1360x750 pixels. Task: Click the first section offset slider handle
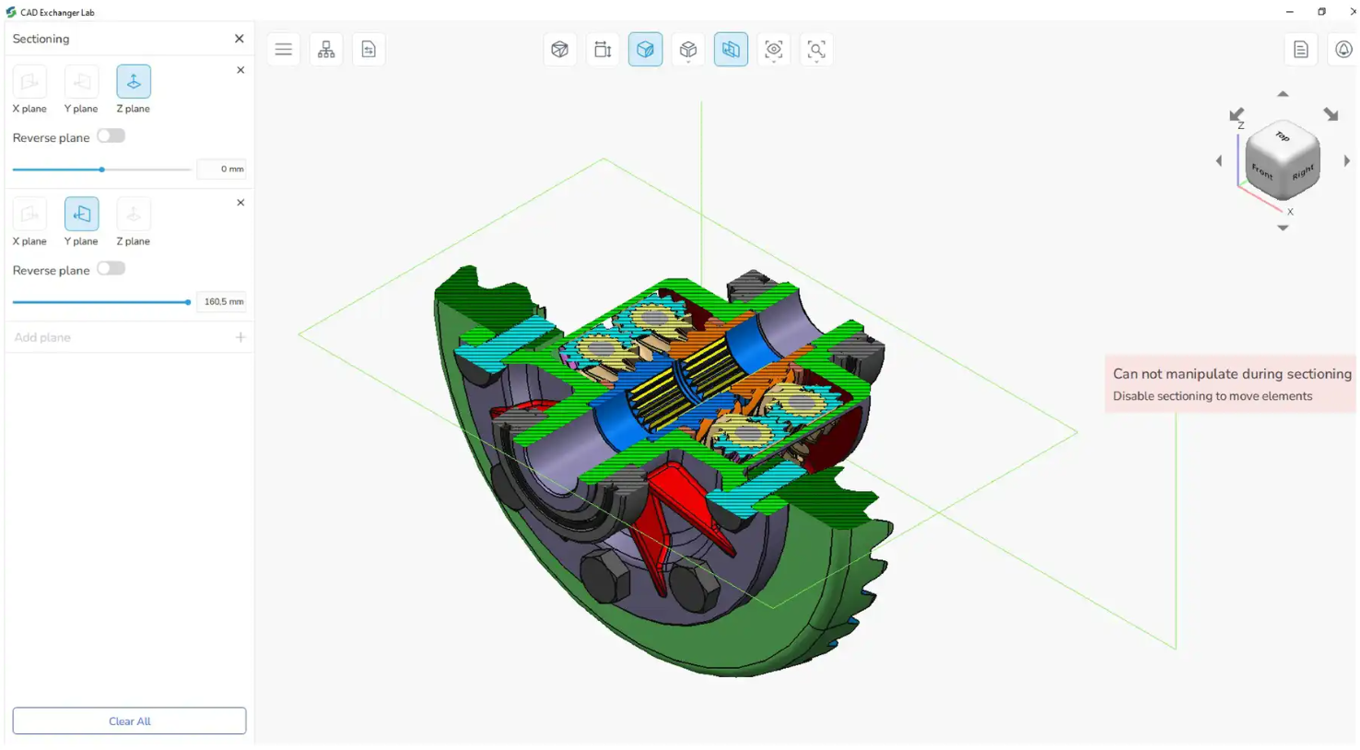tap(102, 170)
